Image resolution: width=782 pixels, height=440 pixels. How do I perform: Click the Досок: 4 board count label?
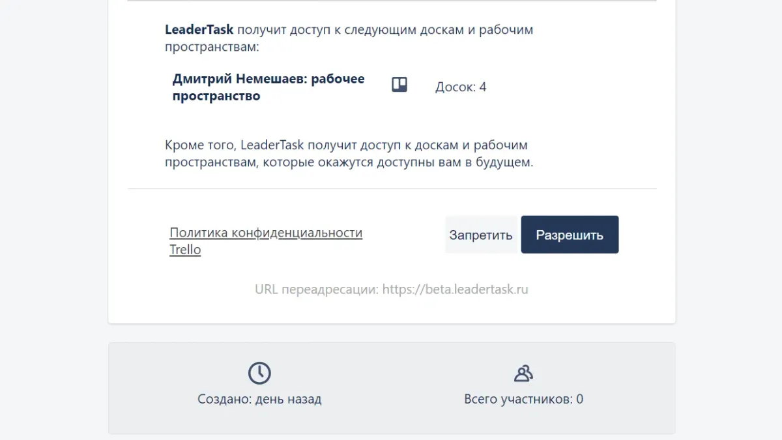point(461,86)
